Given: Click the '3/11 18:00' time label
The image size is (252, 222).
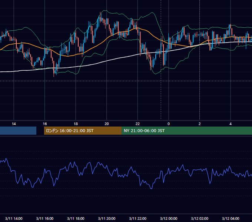Looking at the screenshot, I should tap(76, 218).
